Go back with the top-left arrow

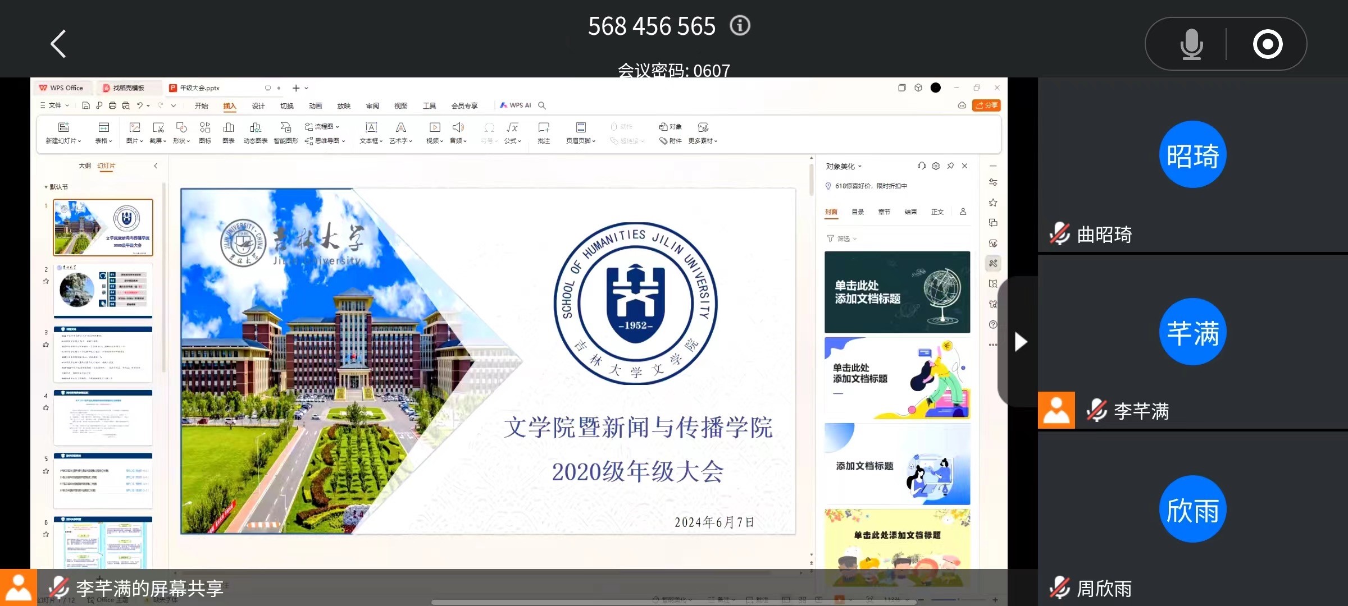pyautogui.click(x=58, y=44)
